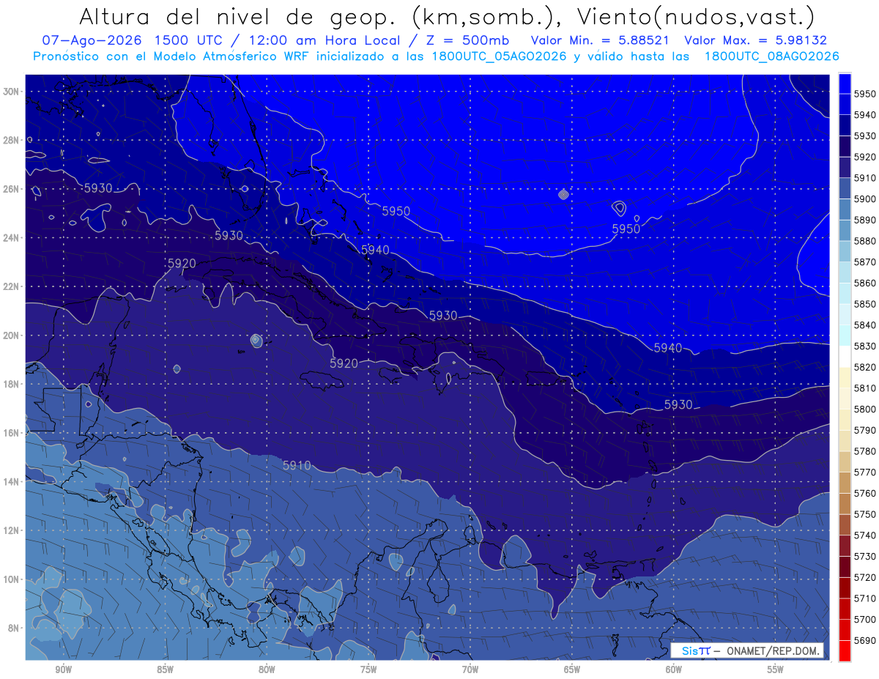Click the SisTT logo in the credit box

[x=695, y=650]
